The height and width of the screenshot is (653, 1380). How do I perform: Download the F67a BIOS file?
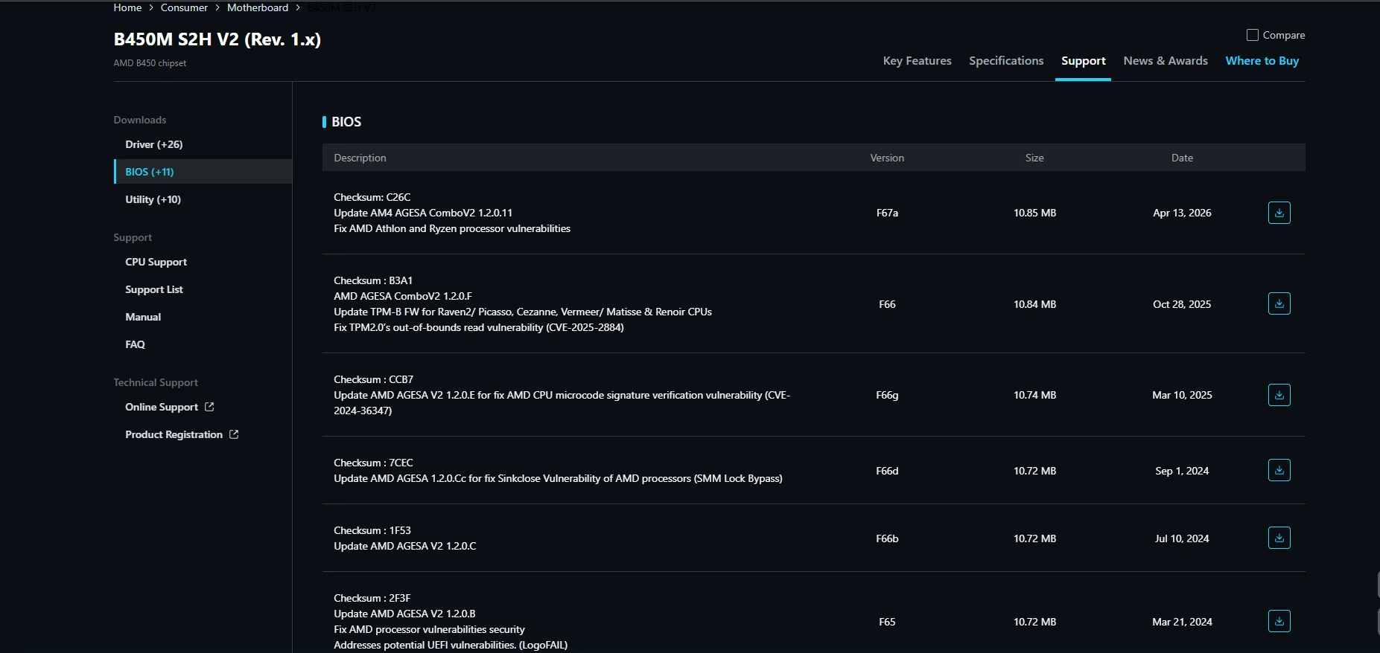pyautogui.click(x=1279, y=213)
